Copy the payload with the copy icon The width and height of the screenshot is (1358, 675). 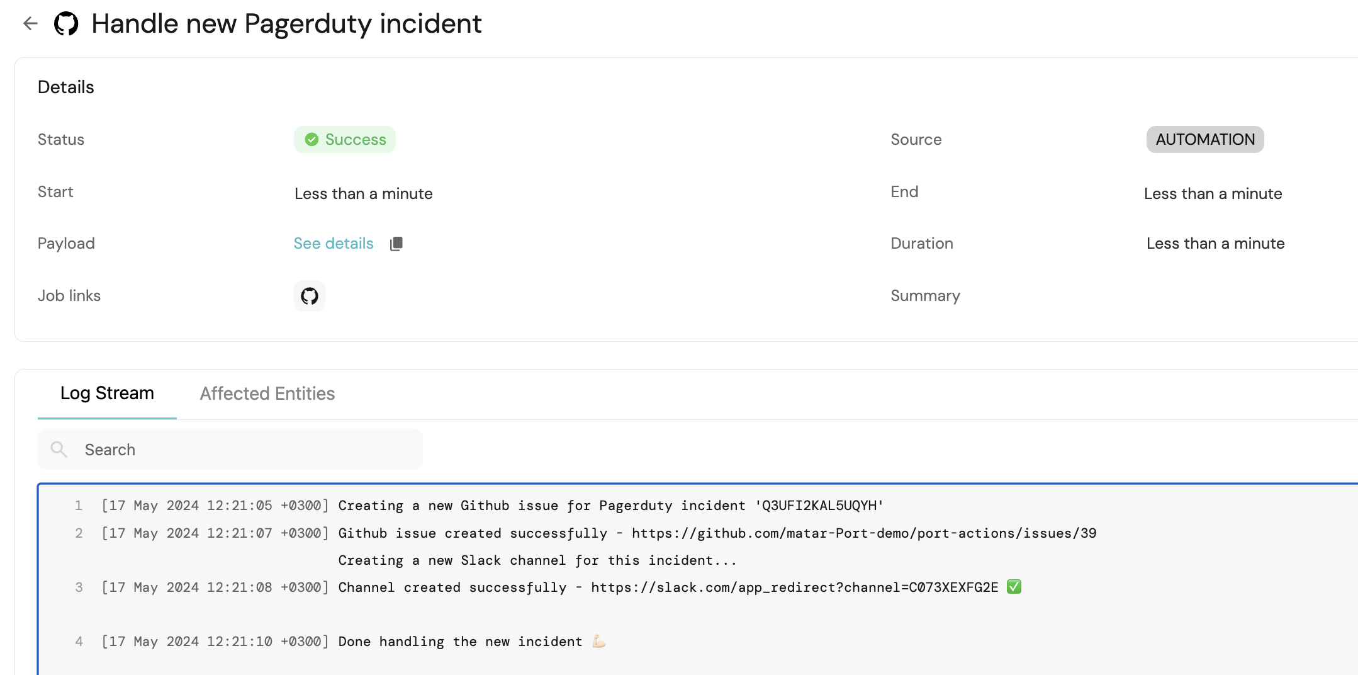[x=396, y=244]
